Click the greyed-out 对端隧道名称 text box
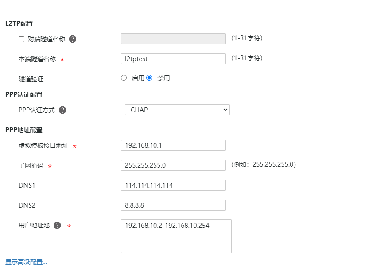The image size is (373, 278). (x=173, y=39)
